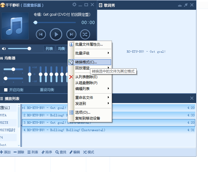This screenshot has width=208, height=172.
Task: Open the 排序 sort toolbar button
Action: click(47, 152)
